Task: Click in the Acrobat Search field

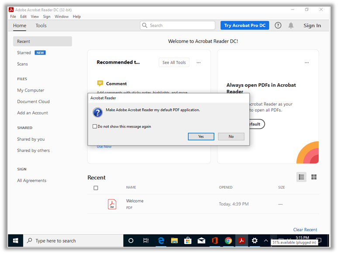Action: (177, 25)
